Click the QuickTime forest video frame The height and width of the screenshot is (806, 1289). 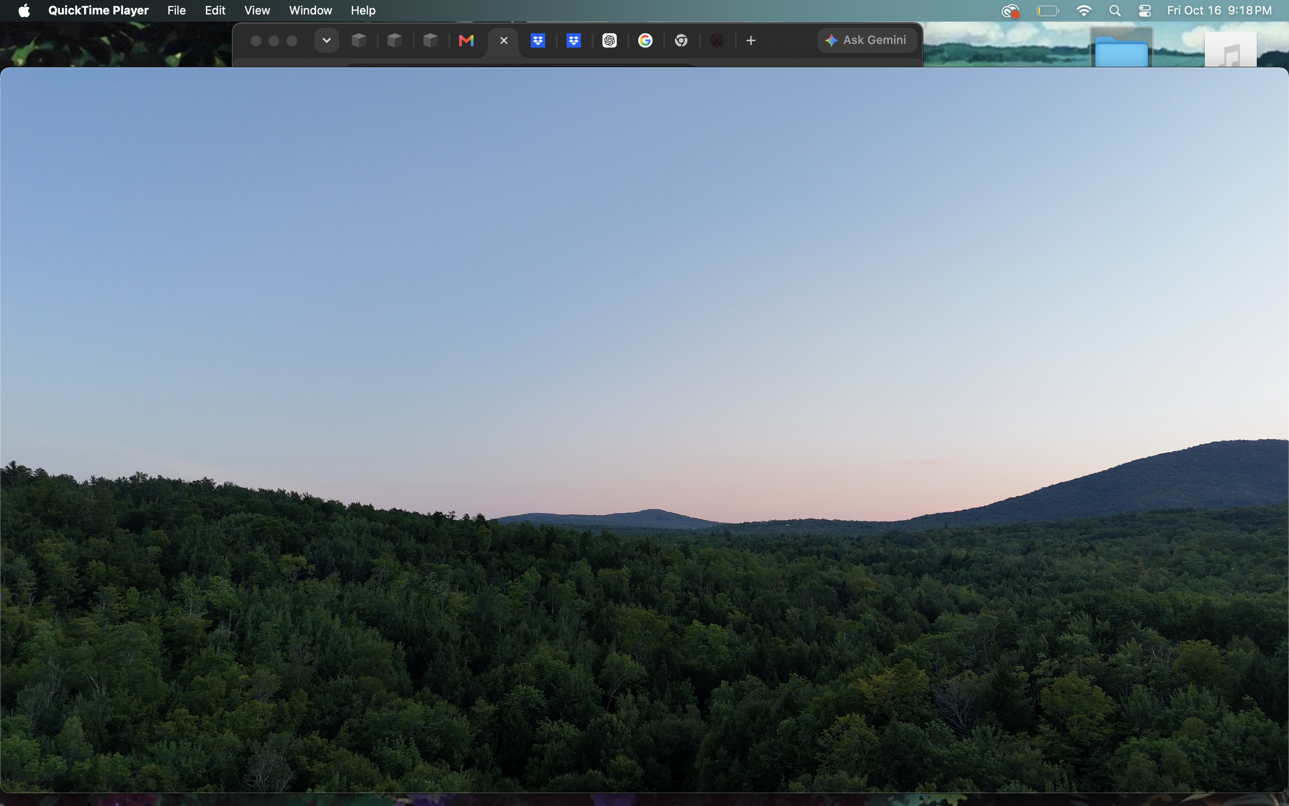[x=644, y=430]
